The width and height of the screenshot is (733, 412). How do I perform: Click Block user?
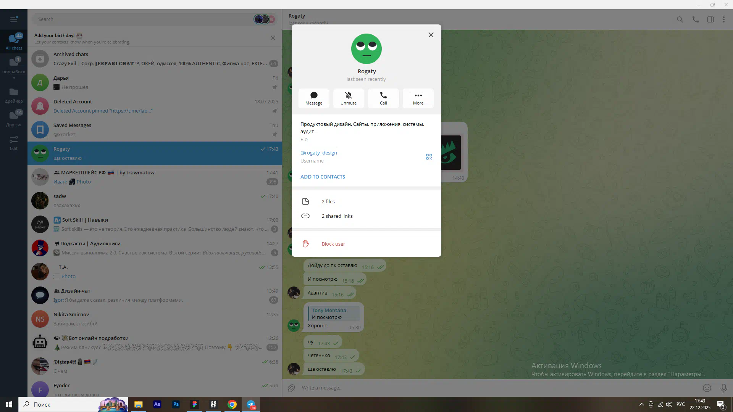tap(333, 244)
